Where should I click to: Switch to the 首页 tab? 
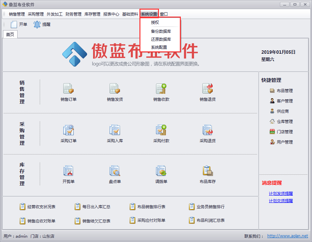[10, 34]
